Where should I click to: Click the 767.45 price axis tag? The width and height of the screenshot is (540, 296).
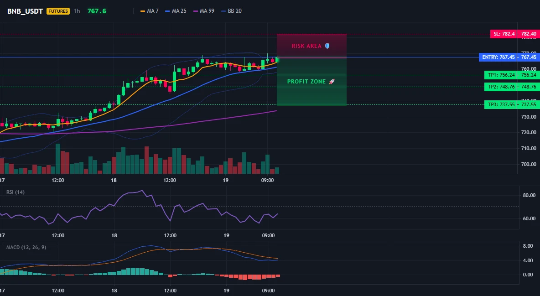coord(529,57)
